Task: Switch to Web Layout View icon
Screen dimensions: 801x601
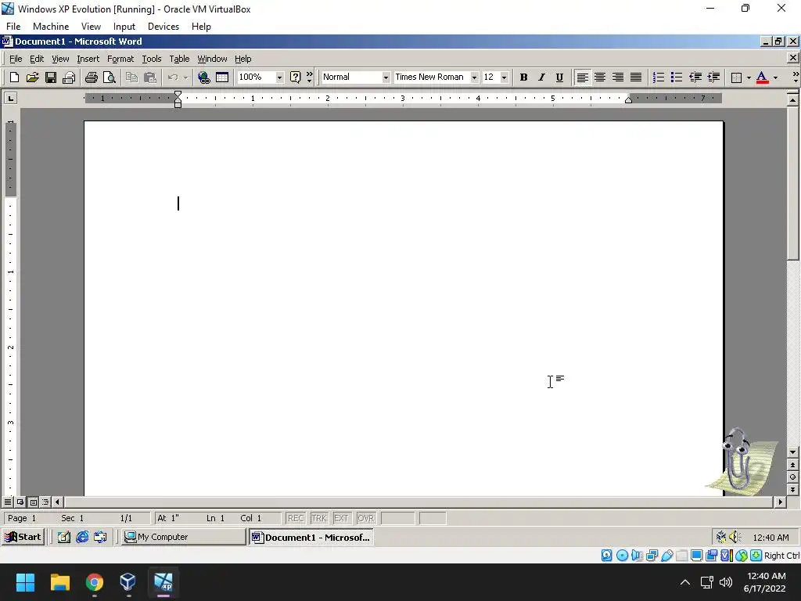Action: [20, 502]
